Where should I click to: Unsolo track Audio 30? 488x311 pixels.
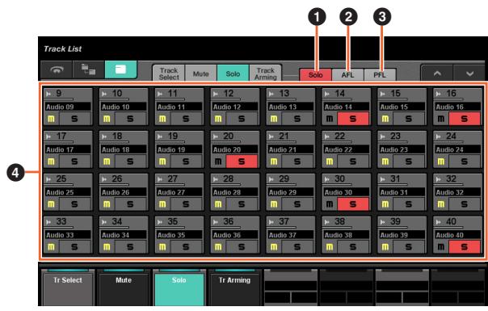pyautogui.click(x=353, y=204)
